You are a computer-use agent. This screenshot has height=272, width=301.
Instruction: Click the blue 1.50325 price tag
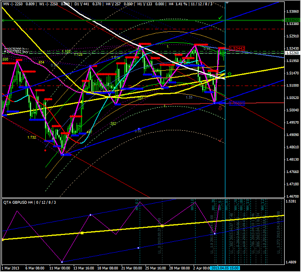coord(237,103)
